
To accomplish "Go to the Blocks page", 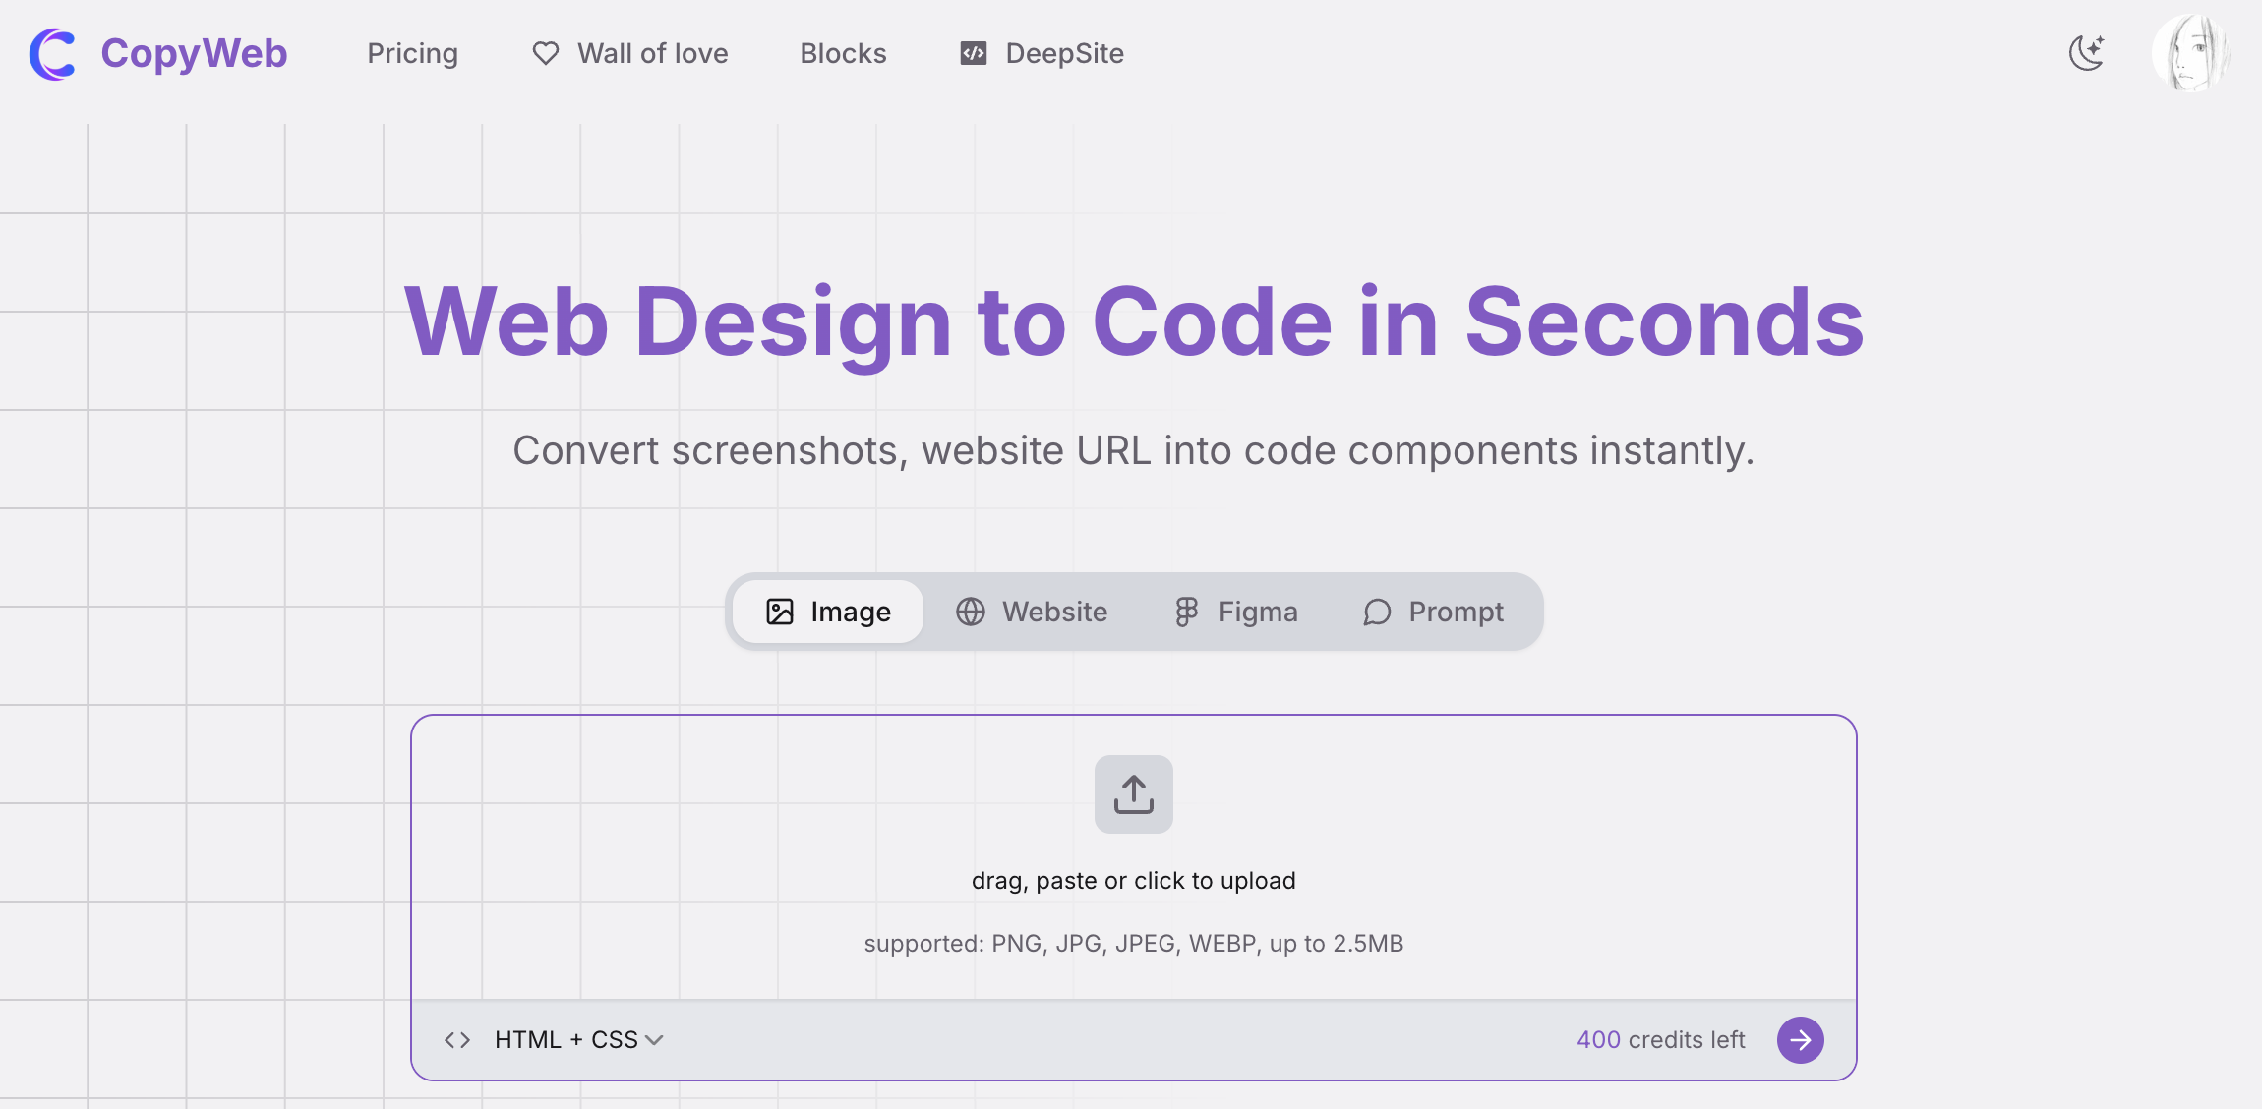I will click(x=843, y=53).
